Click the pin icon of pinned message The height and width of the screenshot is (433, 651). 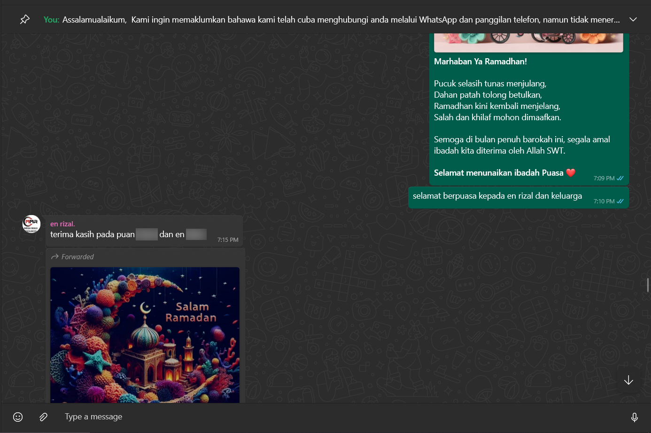[25, 19]
